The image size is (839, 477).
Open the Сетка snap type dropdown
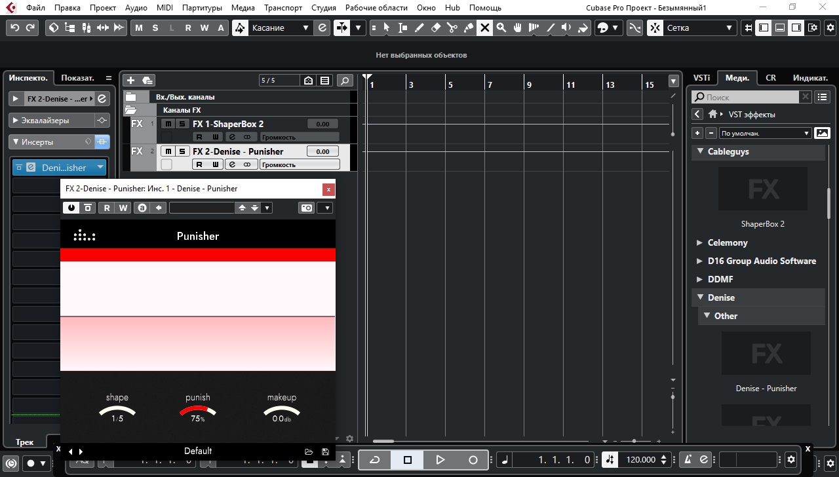point(699,28)
